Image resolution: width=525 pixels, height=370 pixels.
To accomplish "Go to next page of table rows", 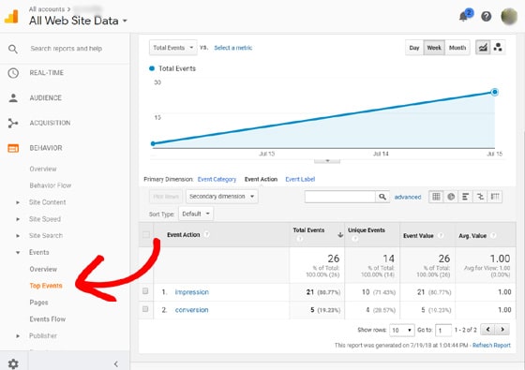I will (x=502, y=330).
